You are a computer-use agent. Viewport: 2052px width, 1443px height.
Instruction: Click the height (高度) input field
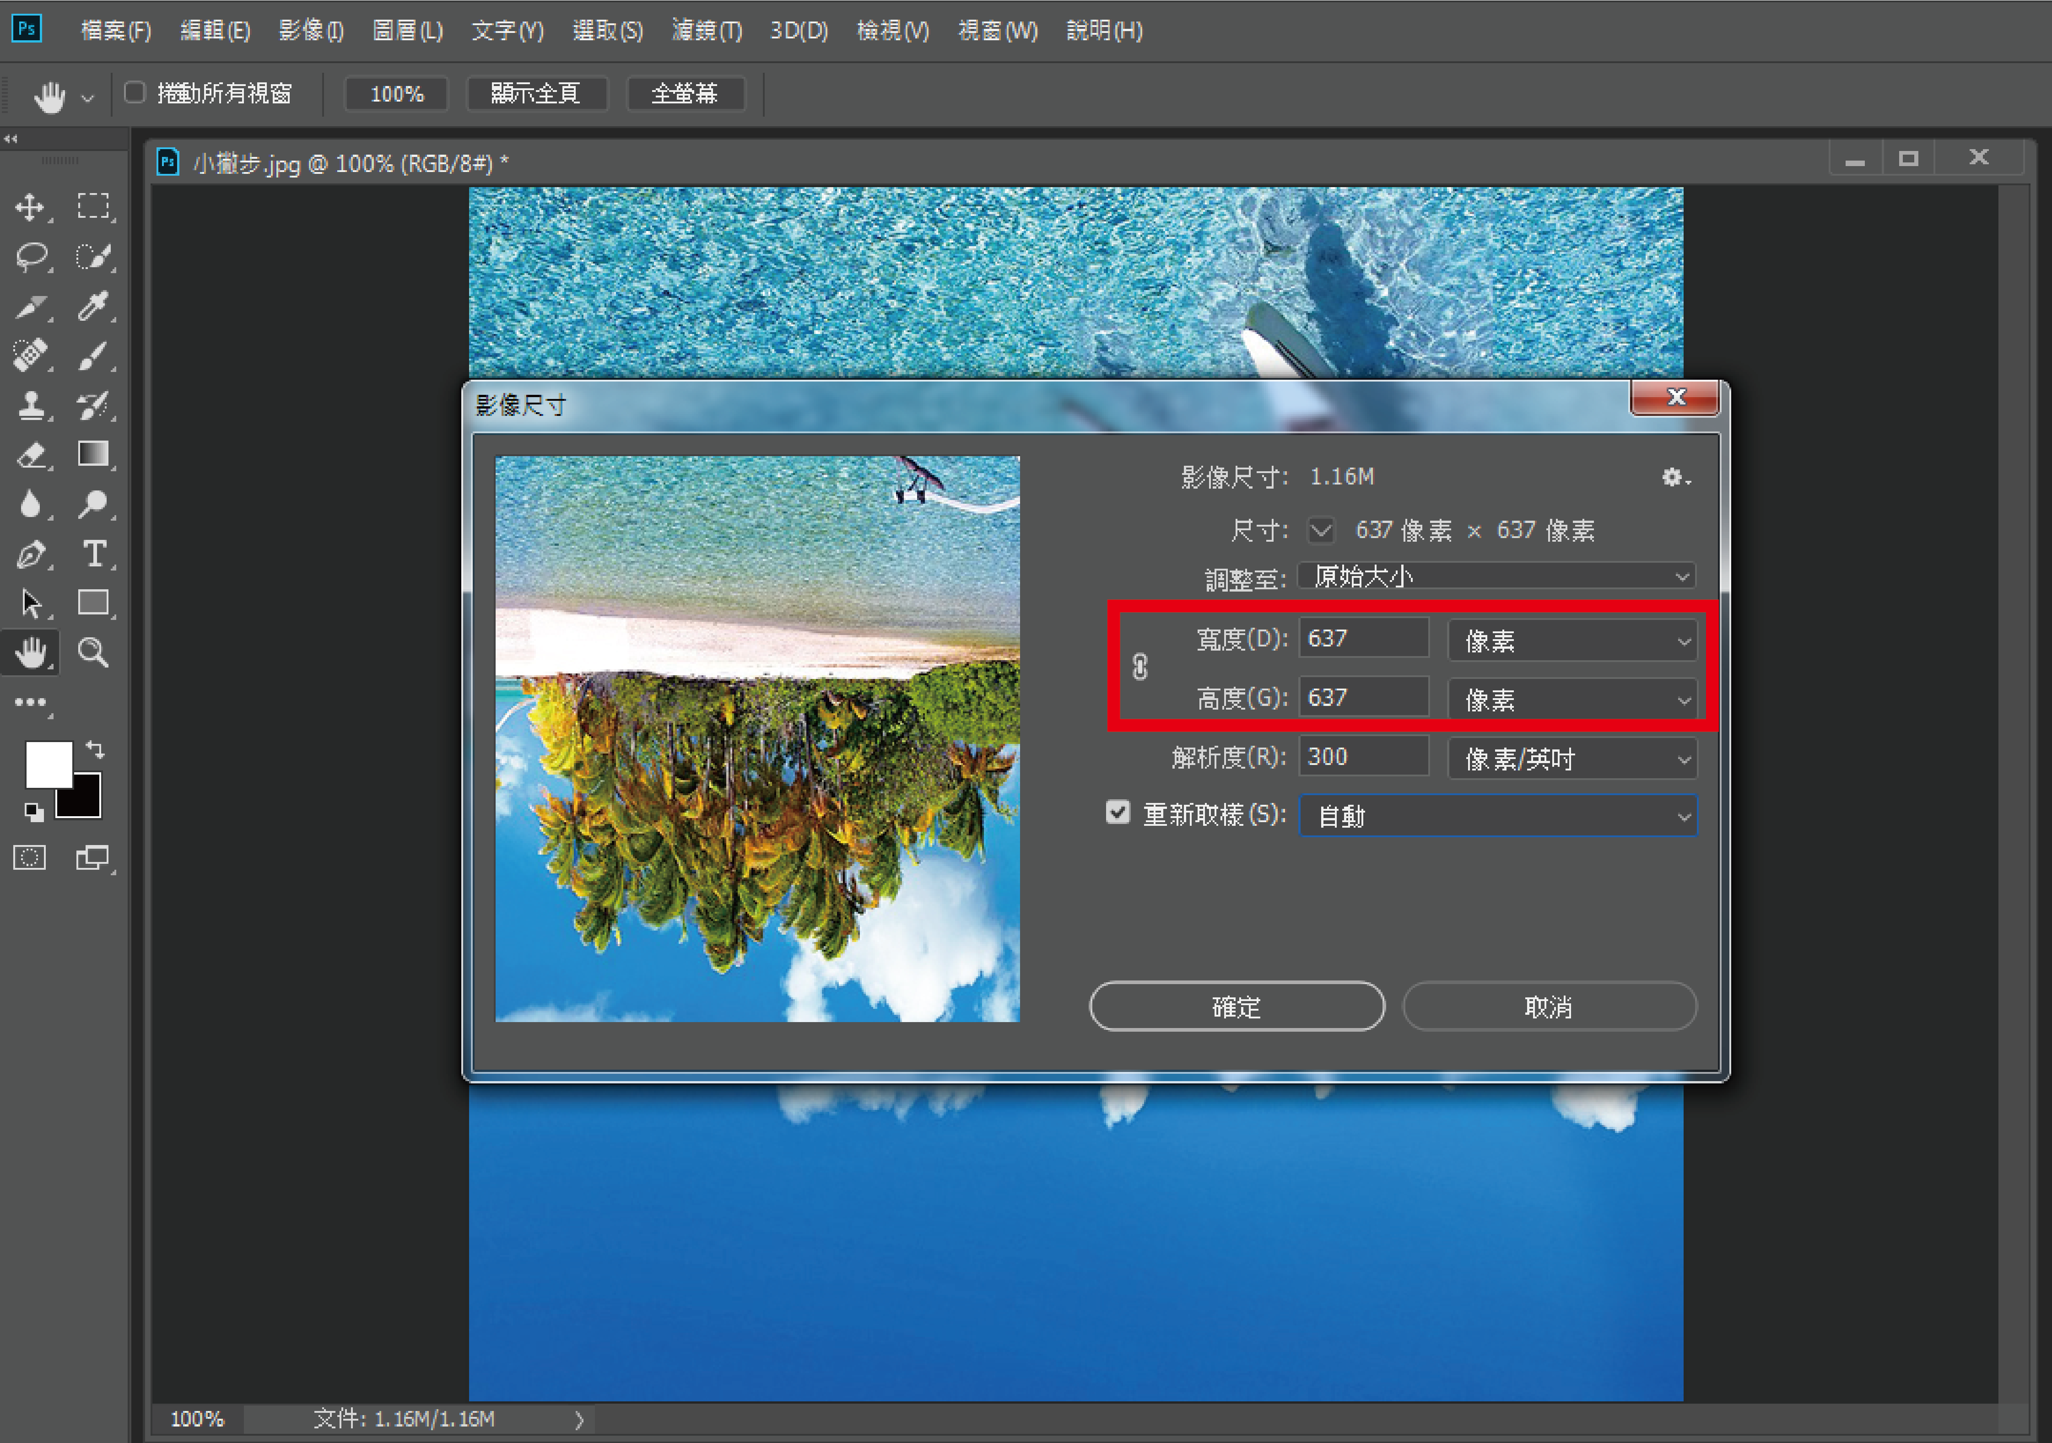coord(1363,698)
